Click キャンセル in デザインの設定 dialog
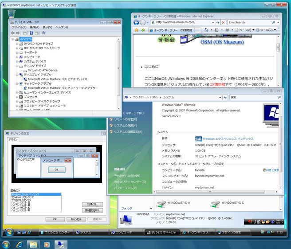The height and width of the screenshot is (249, 291). (x=76, y=219)
